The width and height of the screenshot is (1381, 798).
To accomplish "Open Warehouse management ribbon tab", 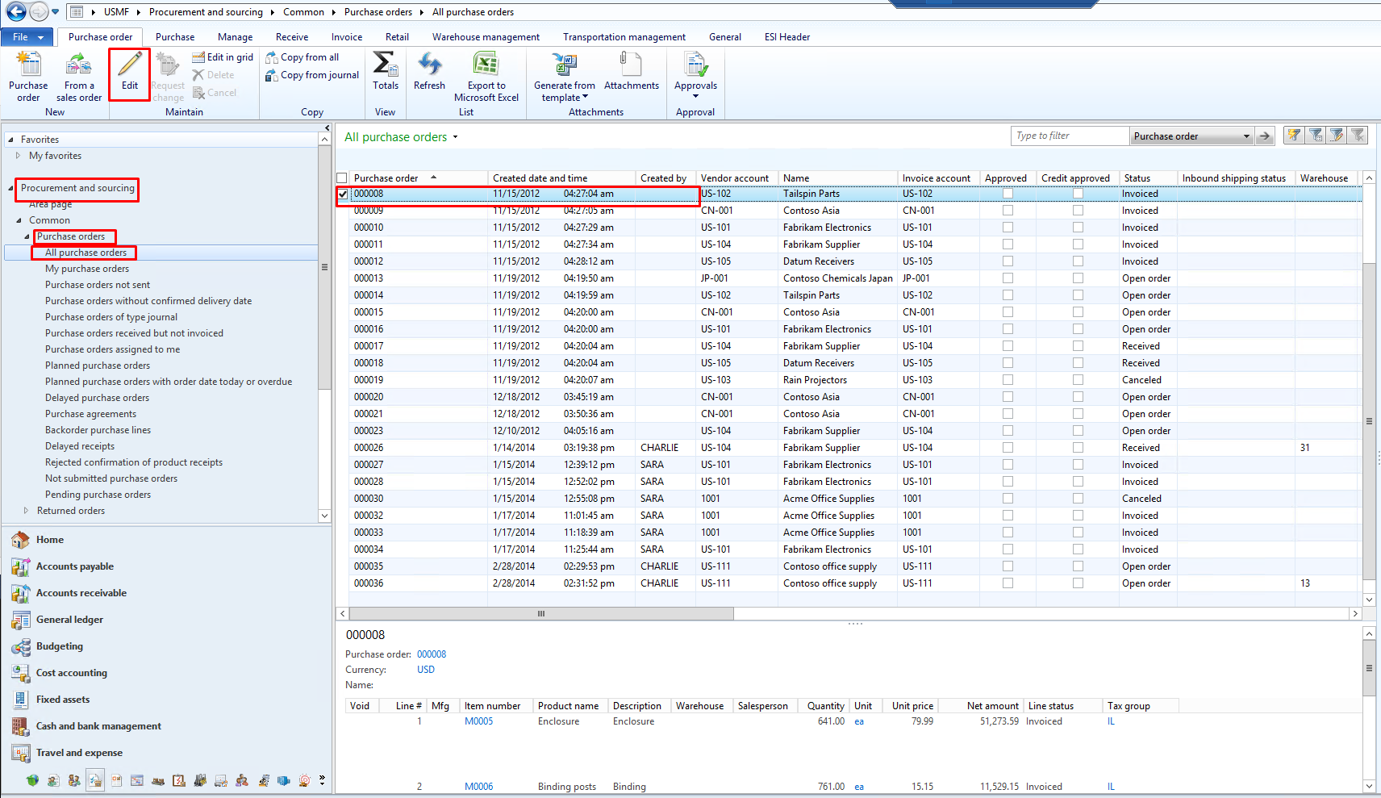I will click(486, 37).
